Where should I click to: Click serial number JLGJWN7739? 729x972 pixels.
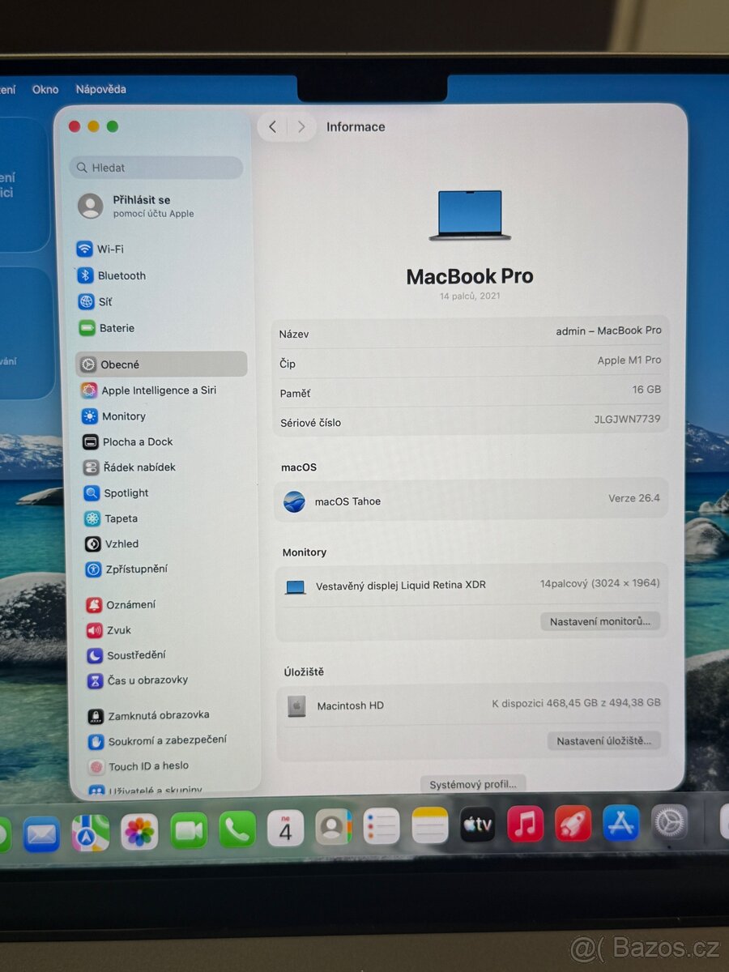click(x=627, y=420)
